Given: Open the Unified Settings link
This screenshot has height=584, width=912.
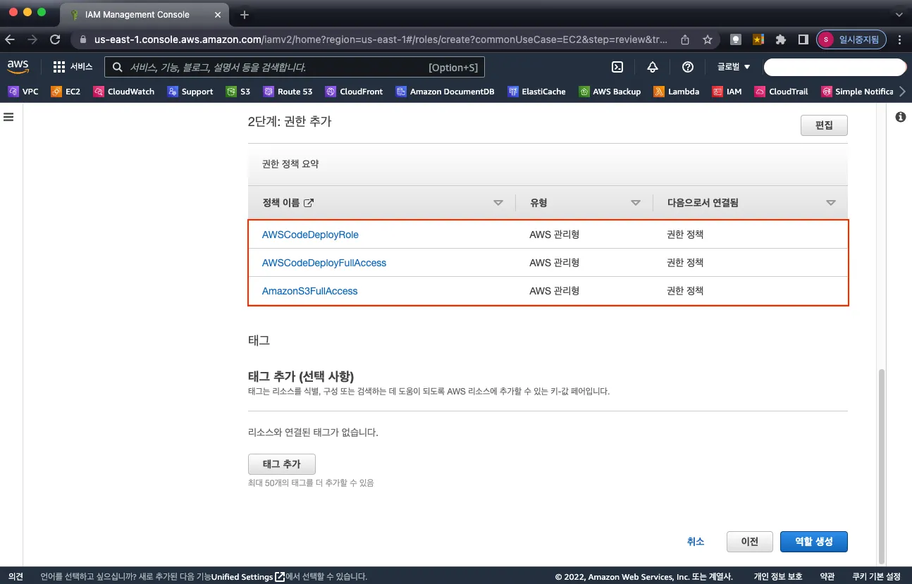Looking at the screenshot, I should click(x=248, y=577).
